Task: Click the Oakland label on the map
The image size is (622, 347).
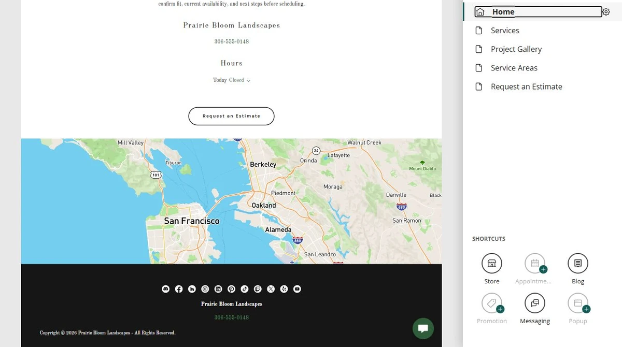Action: click(x=264, y=205)
